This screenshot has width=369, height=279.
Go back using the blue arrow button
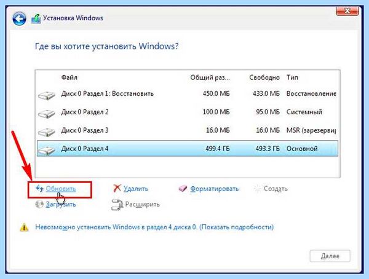[19, 18]
